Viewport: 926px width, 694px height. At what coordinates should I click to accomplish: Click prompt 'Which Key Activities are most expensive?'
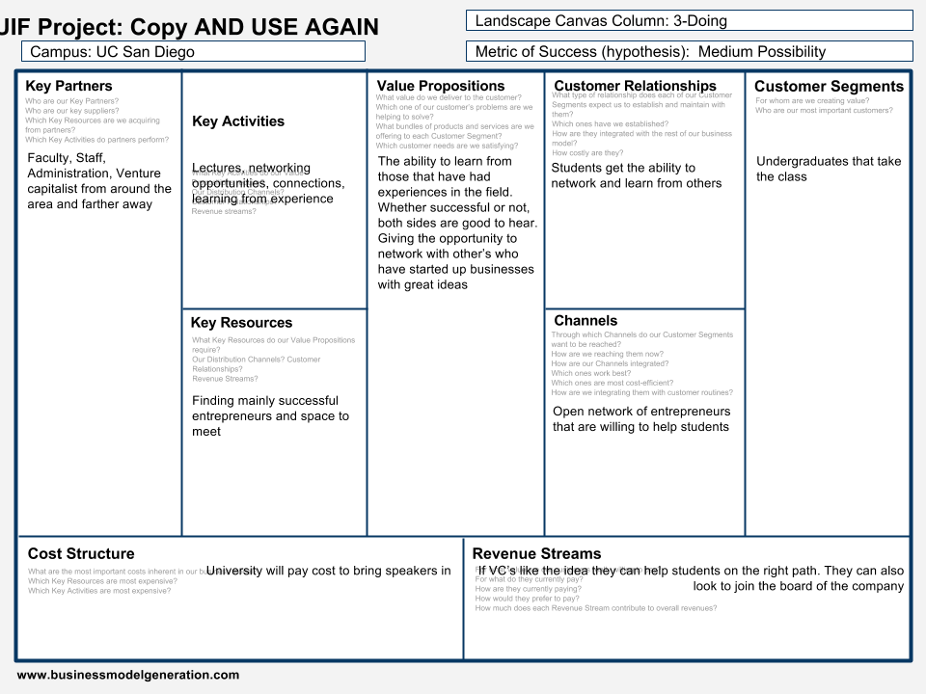point(99,591)
